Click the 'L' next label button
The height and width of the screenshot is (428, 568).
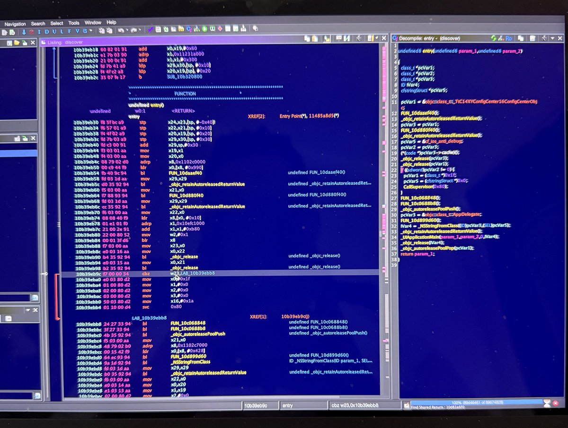[62, 32]
